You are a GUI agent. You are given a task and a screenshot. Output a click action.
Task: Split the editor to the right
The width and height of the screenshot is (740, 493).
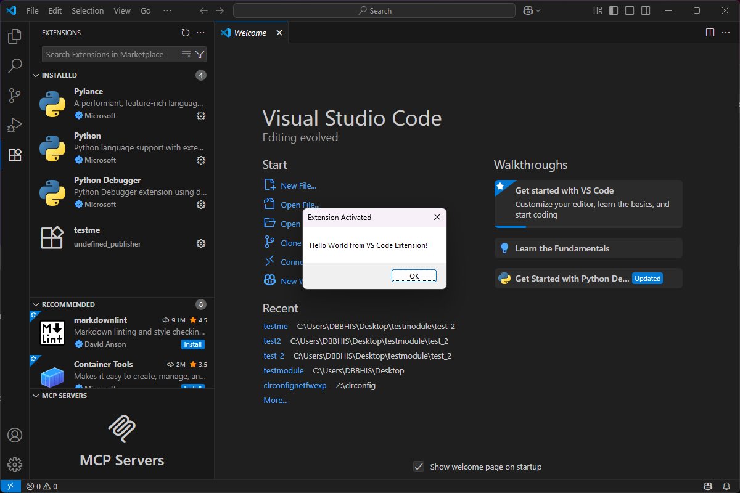[x=710, y=33]
